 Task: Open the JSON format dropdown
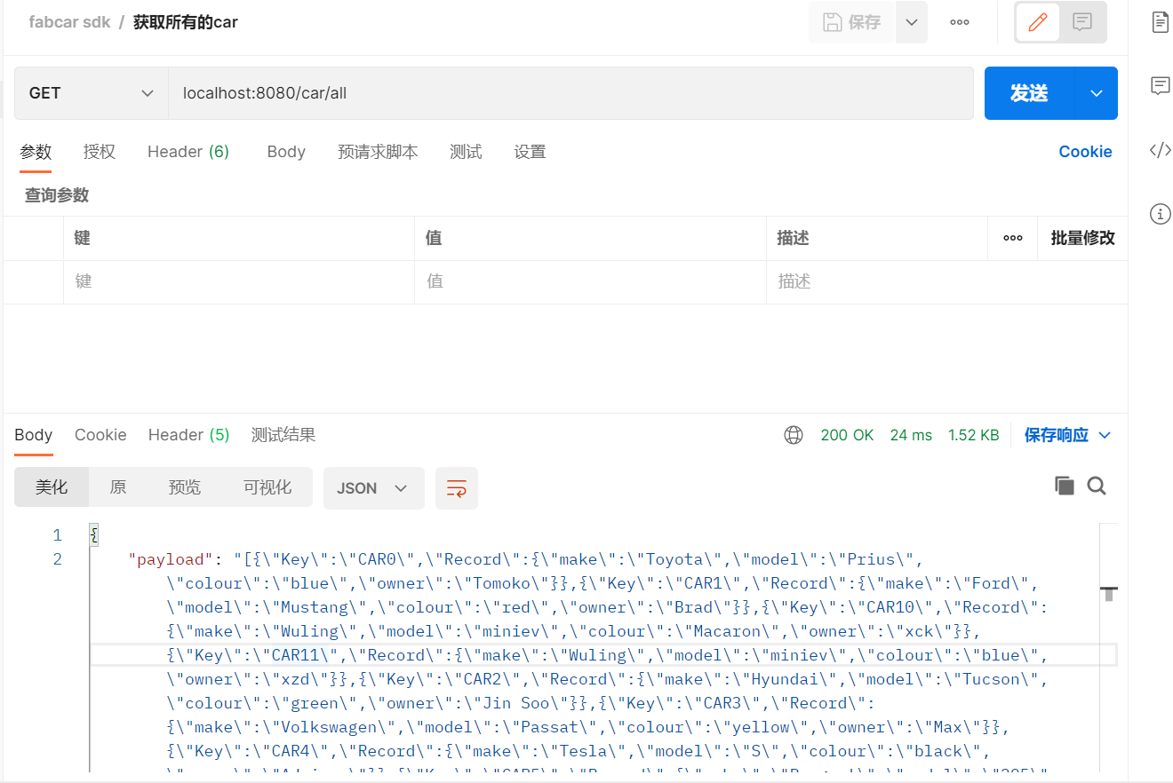pyautogui.click(x=372, y=487)
